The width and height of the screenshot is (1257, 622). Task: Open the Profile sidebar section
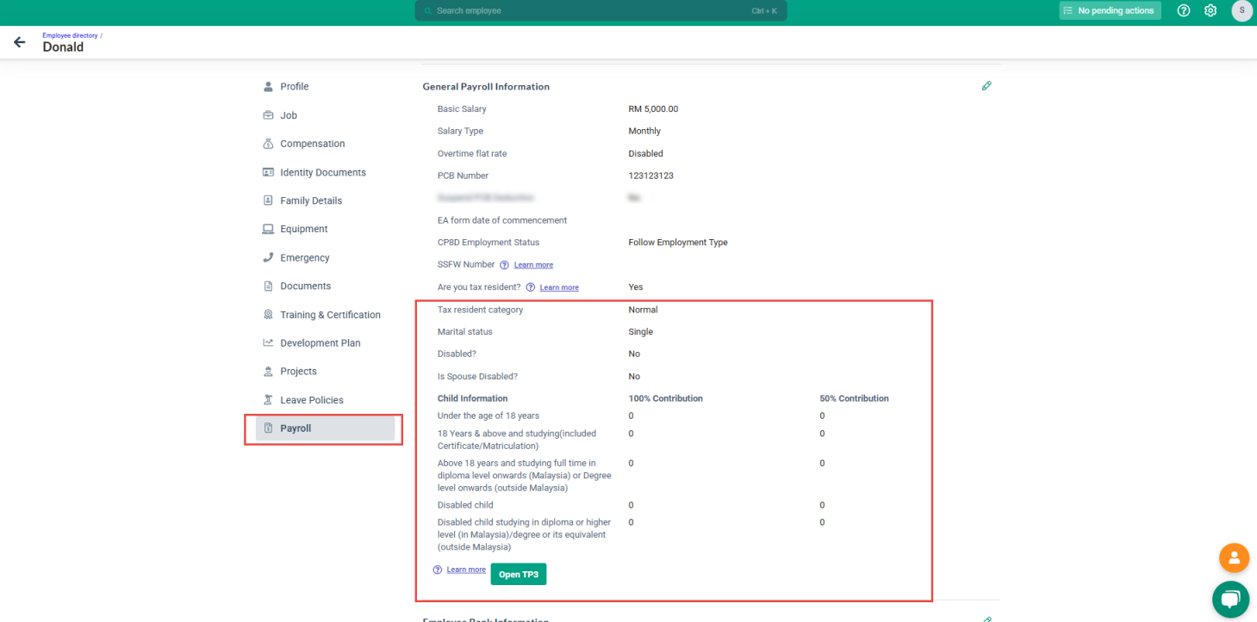pos(294,87)
